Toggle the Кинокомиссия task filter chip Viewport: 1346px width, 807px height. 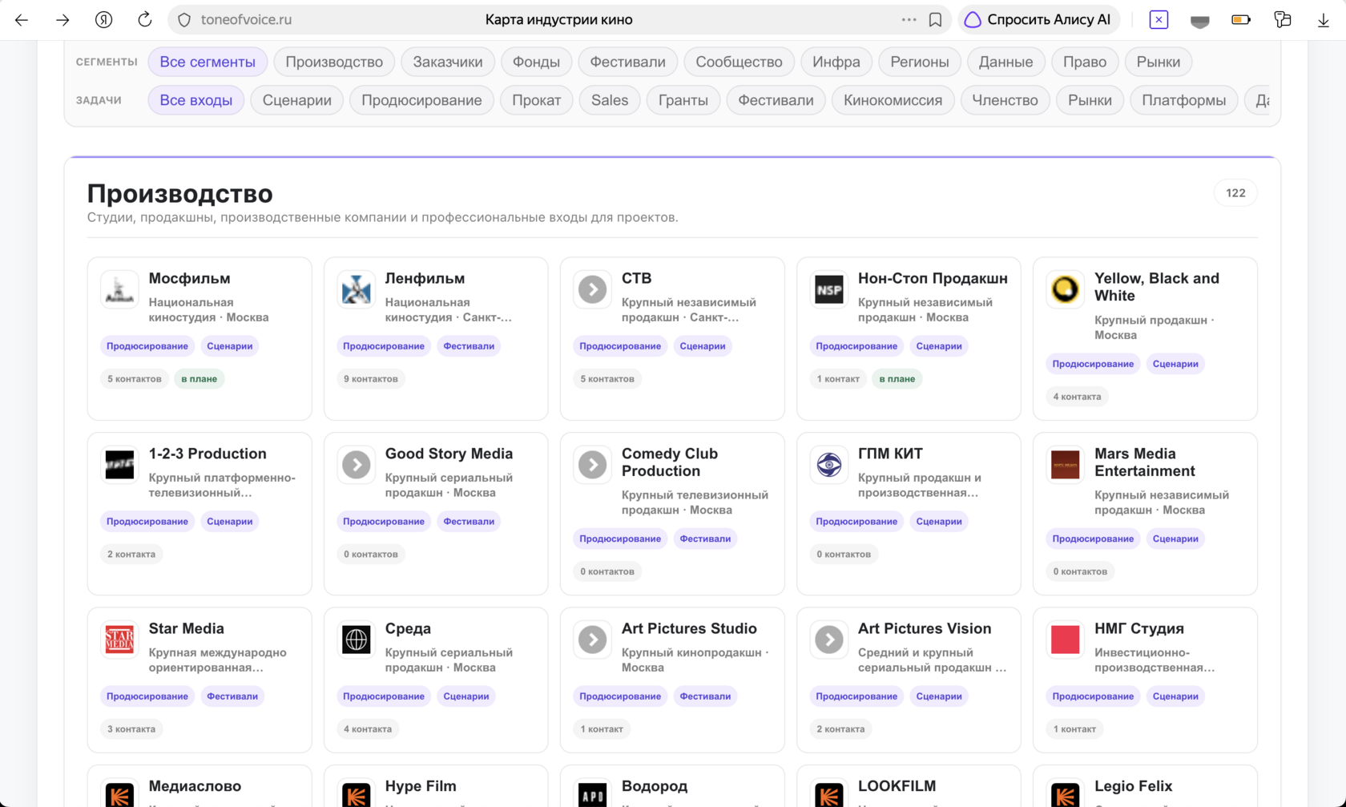pyautogui.click(x=893, y=100)
